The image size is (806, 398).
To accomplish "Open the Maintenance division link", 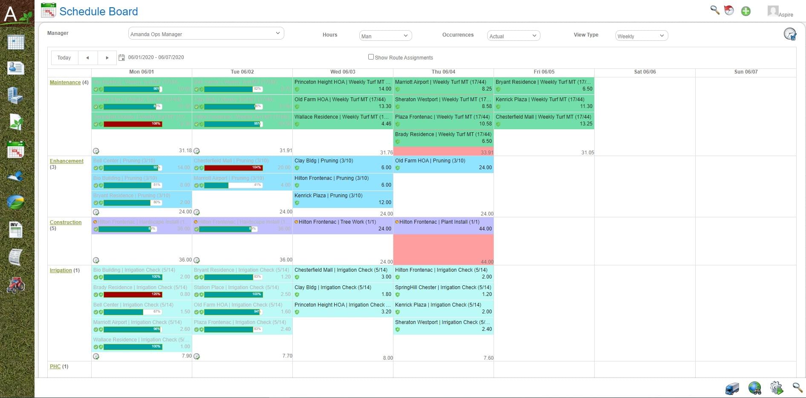I will point(65,82).
